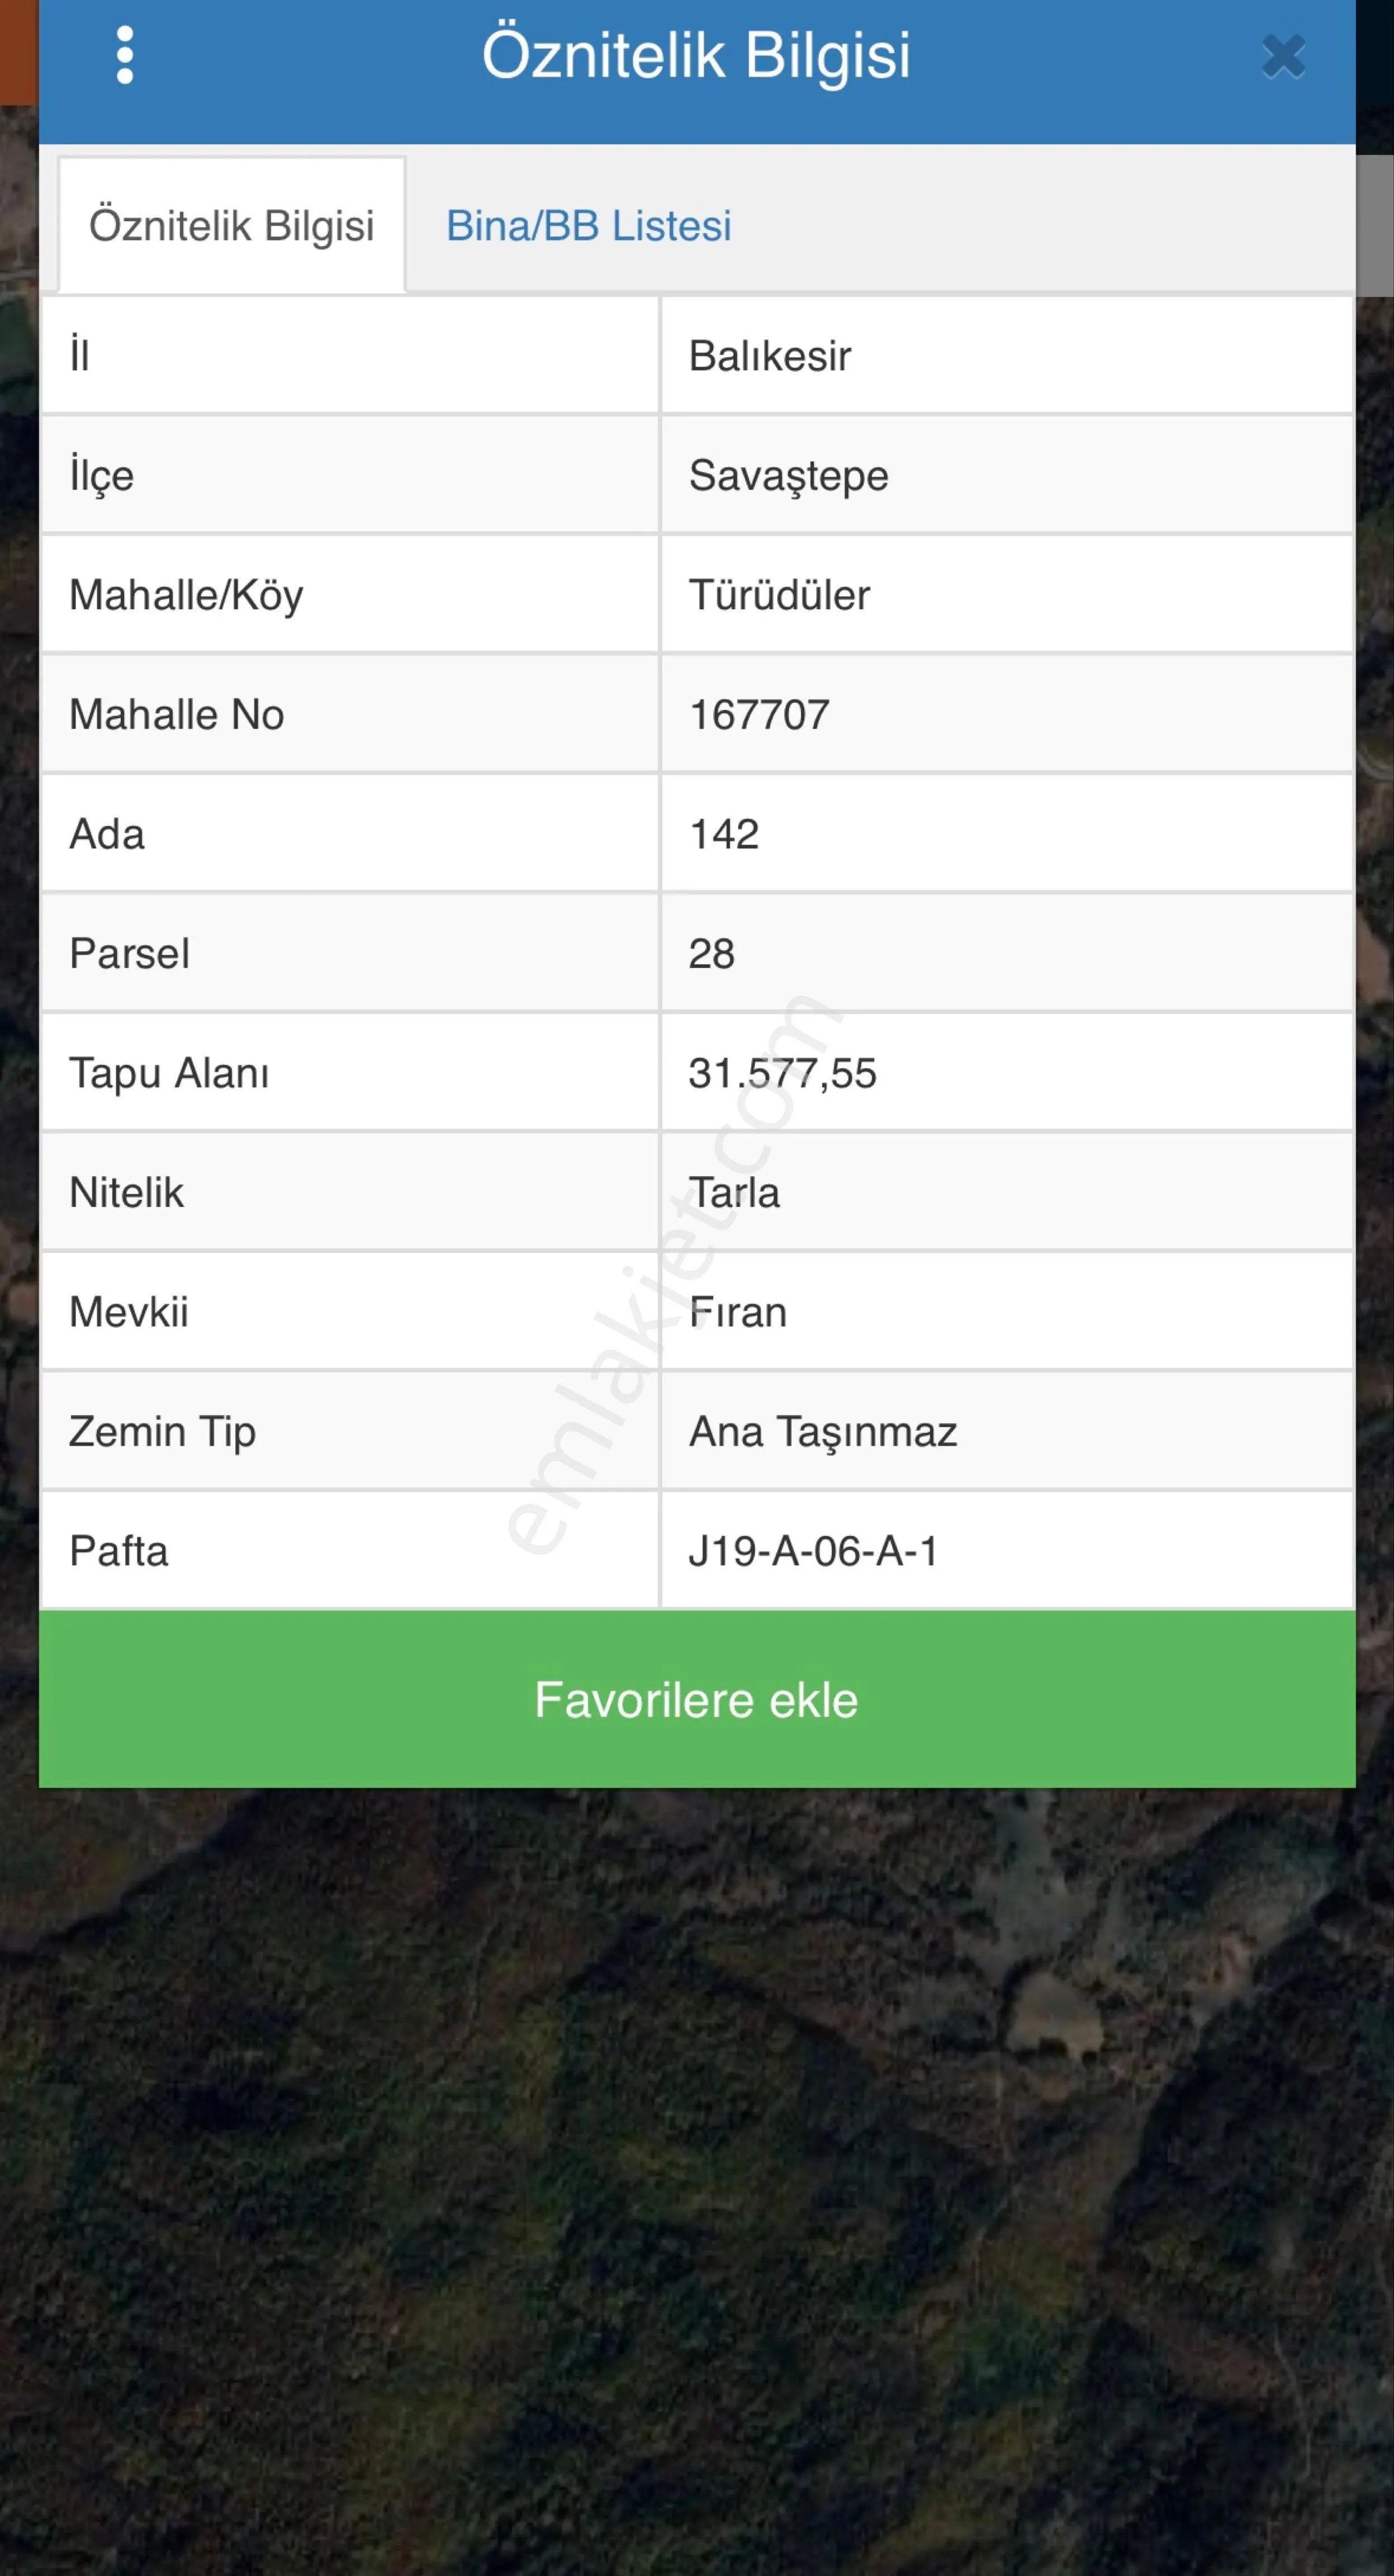The width and height of the screenshot is (1394, 2576).
Task: Click the Favorilere ekle button
Action: point(697,1699)
